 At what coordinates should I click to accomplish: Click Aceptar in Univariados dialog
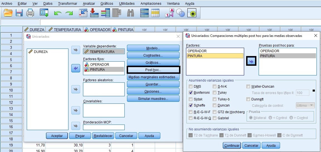pyautogui.click(x=57, y=136)
